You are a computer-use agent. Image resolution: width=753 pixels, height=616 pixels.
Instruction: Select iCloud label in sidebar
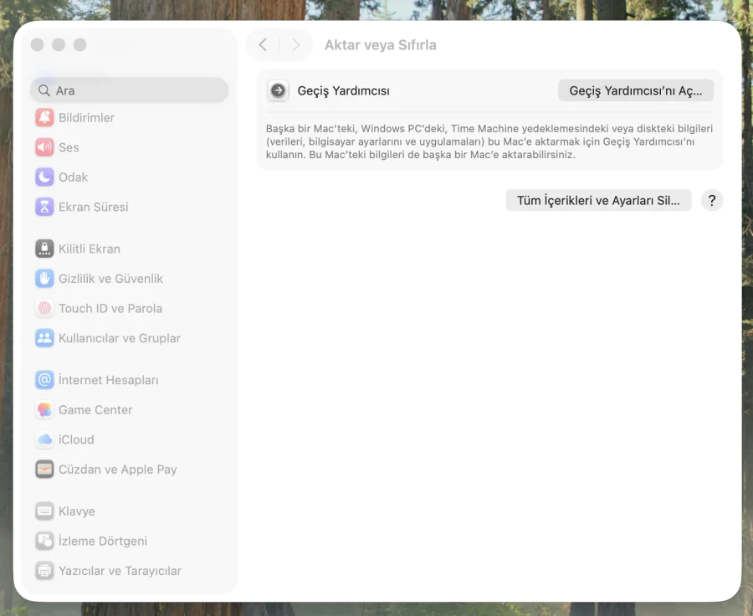(x=76, y=439)
